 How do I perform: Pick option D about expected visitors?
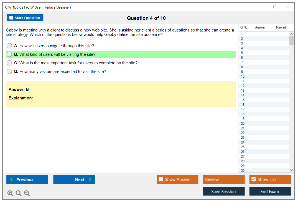tap(9, 72)
